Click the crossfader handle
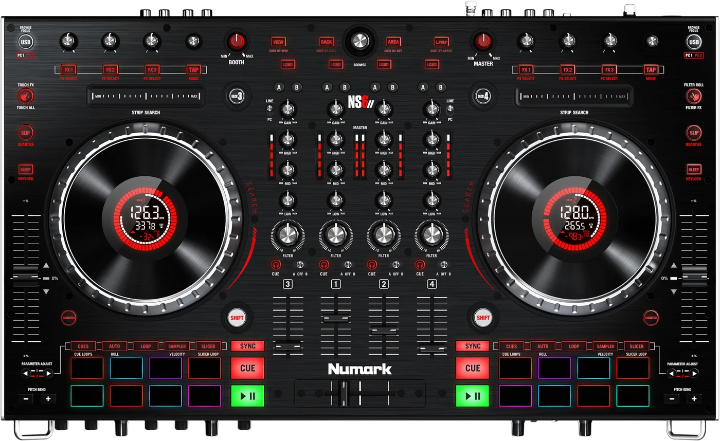720x441 pixels. (x=345, y=394)
